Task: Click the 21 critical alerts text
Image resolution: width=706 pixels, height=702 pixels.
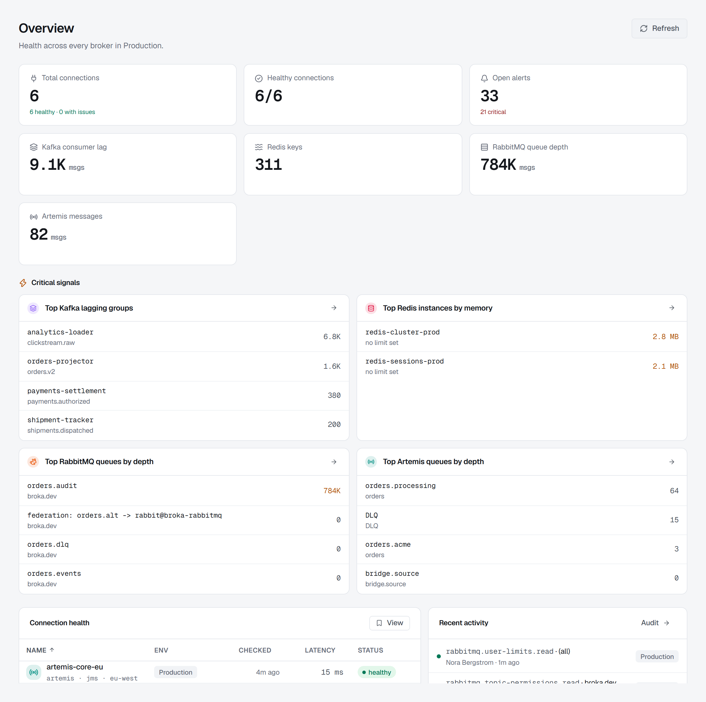Action: click(x=493, y=112)
